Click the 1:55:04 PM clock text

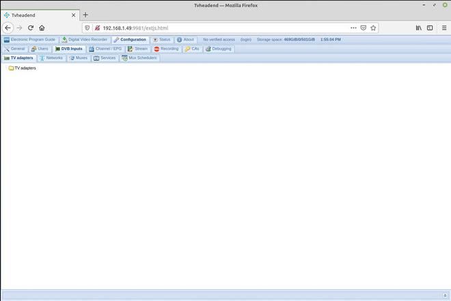pos(331,40)
